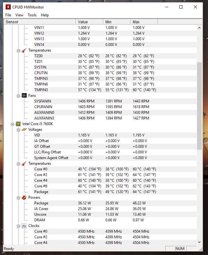Open the Help menu
Image resolution: width=208 pixels, height=255 pixels.
(x=45, y=15)
